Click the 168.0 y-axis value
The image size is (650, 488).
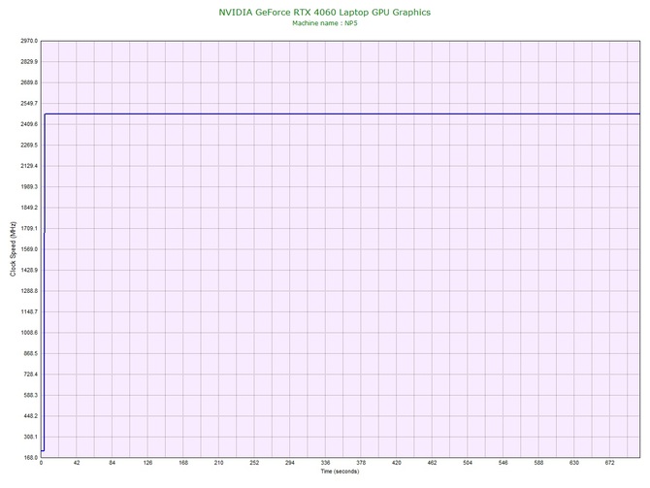(30, 458)
